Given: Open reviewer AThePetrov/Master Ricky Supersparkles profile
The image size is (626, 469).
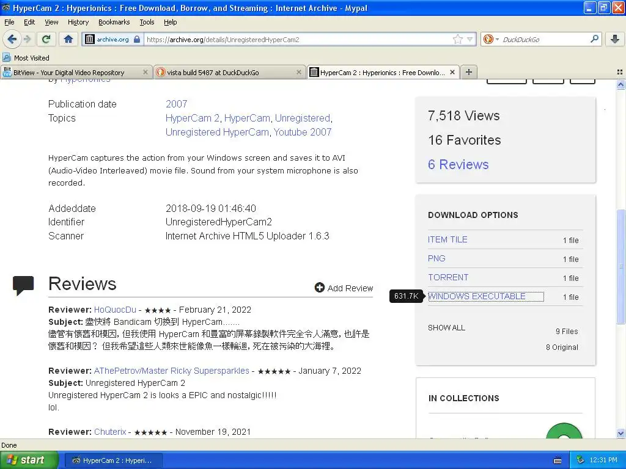Looking at the screenshot, I should pyautogui.click(x=172, y=371).
